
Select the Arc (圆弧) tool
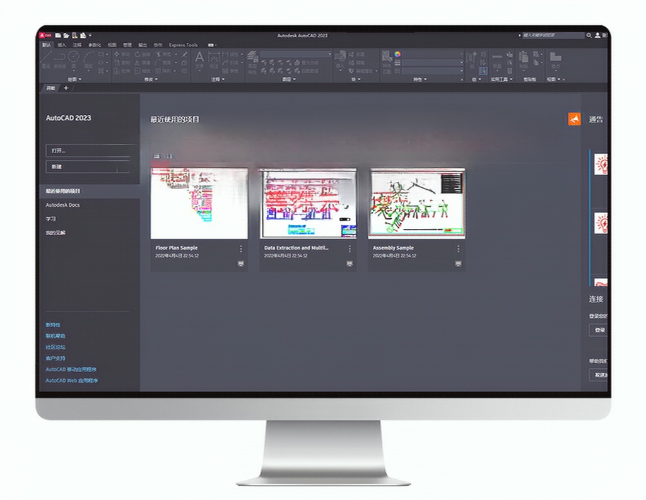tap(88, 59)
